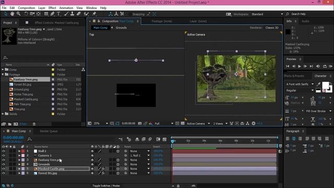Switch to Effect Controls tab
The height and width of the screenshot is (188, 334).
coord(57,22)
